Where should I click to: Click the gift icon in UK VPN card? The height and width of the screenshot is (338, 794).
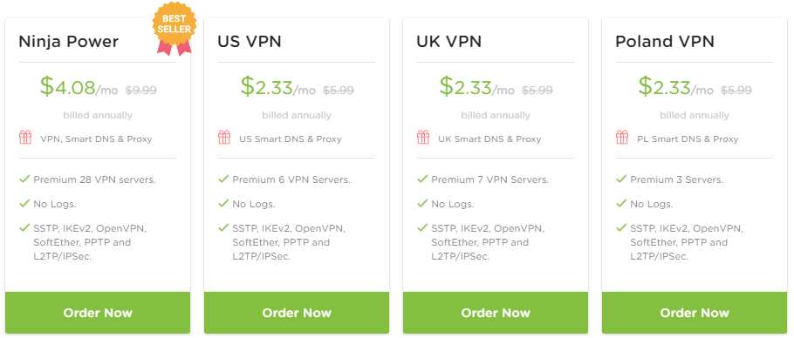pyautogui.click(x=423, y=138)
